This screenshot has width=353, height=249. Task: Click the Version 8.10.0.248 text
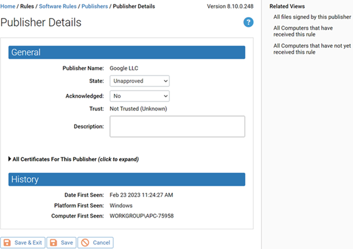tap(230, 6)
